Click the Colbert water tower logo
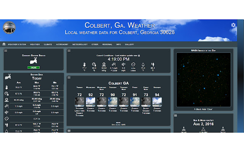The image size is (244, 152). (9, 28)
